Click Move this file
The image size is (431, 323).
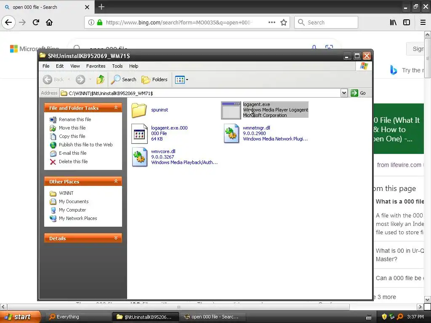tap(72, 128)
